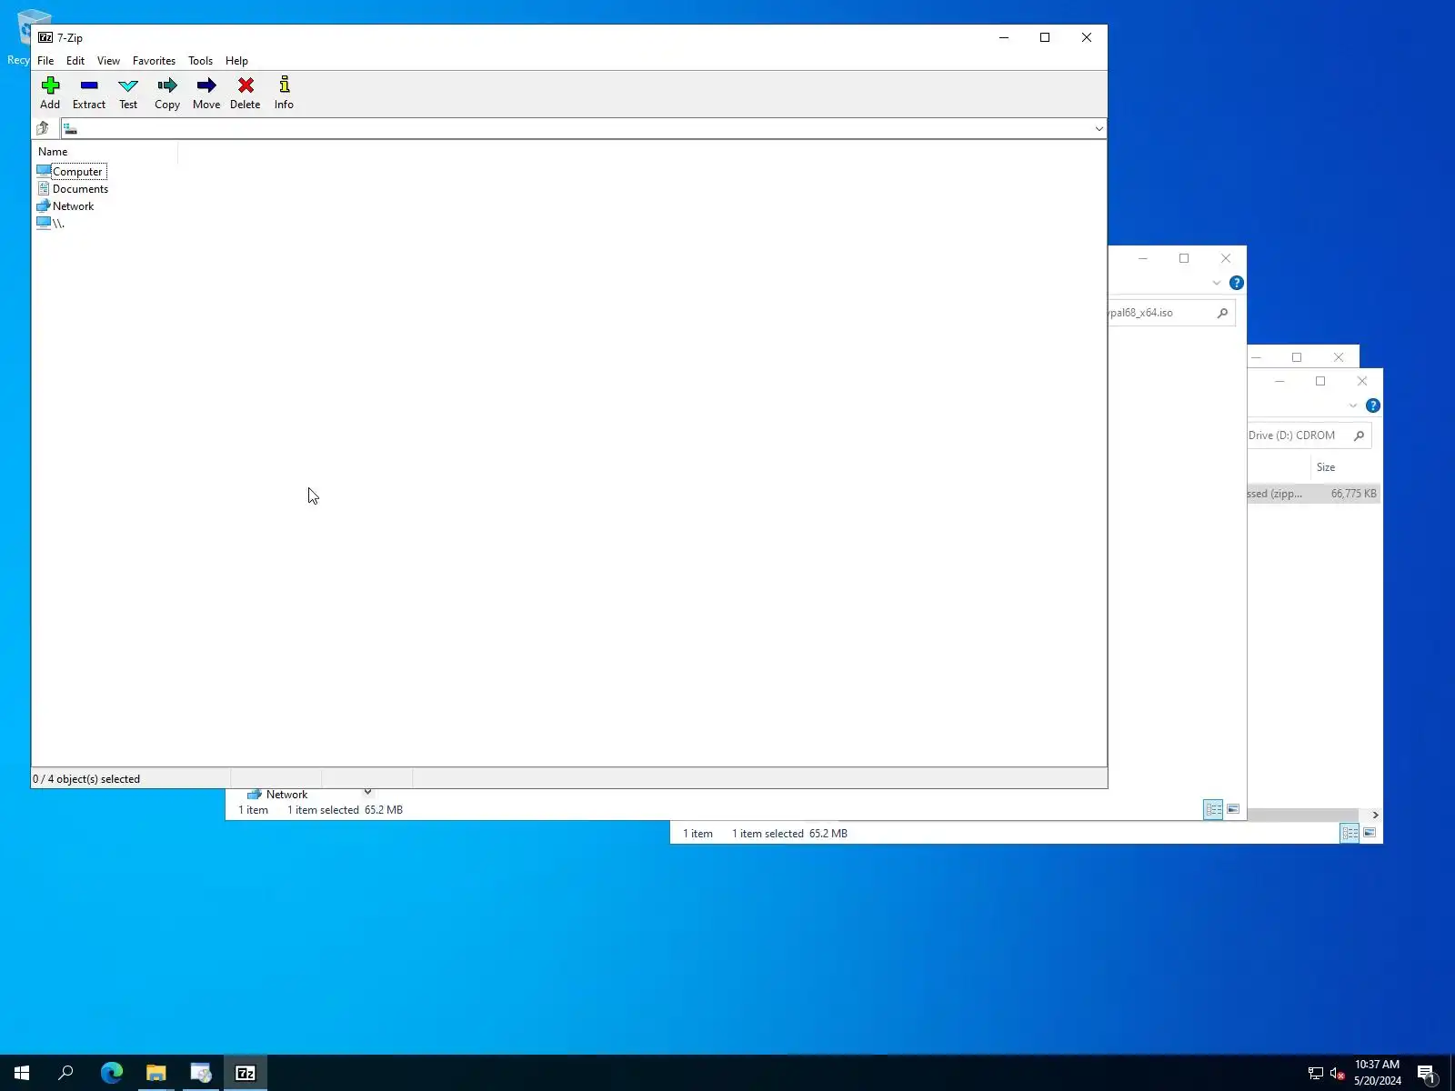
Task: Launch Microsoft Edge from the taskbar
Action: tap(111, 1073)
